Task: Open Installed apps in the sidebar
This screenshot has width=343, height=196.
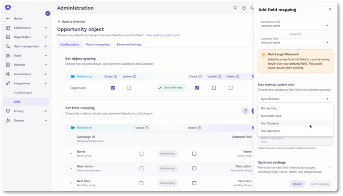Action: click(23, 92)
